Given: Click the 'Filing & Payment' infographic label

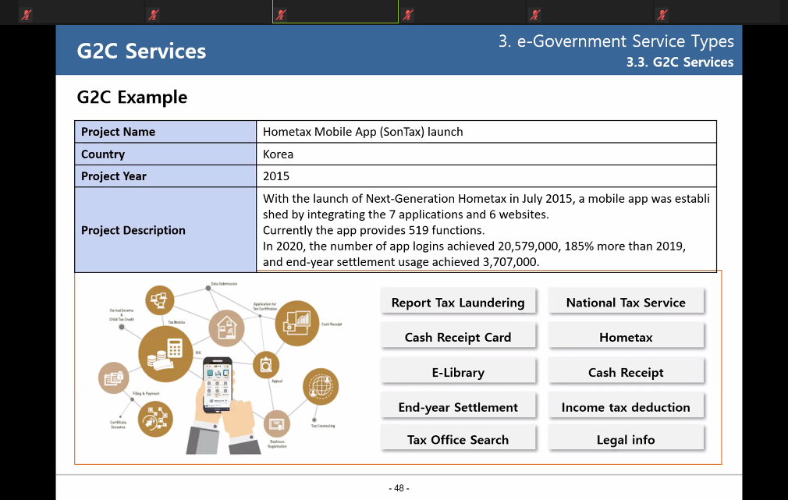Looking at the screenshot, I should (x=146, y=393).
